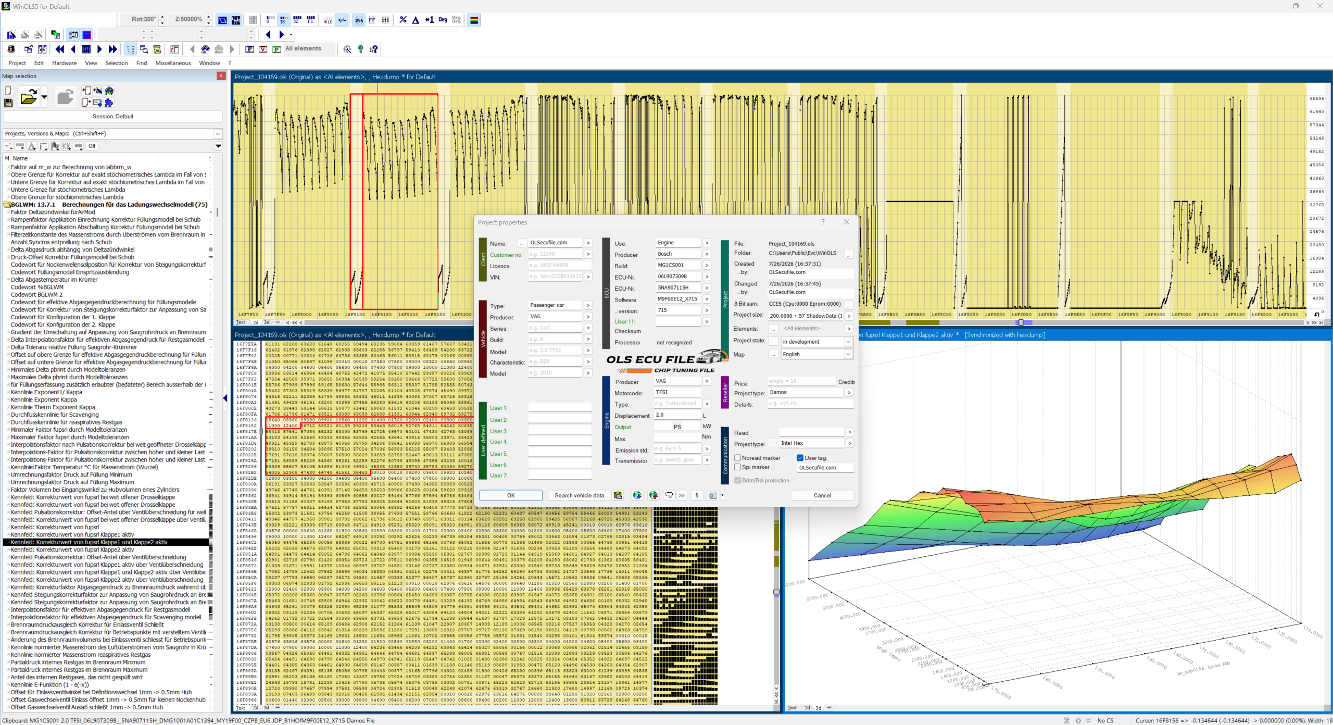Expand options arrow beside vehicle Type field
Screen dimensions: 1333x725
click(x=588, y=305)
